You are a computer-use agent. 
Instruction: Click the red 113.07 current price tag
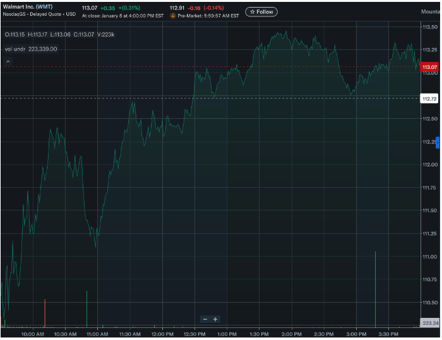pyautogui.click(x=429, y=67)
